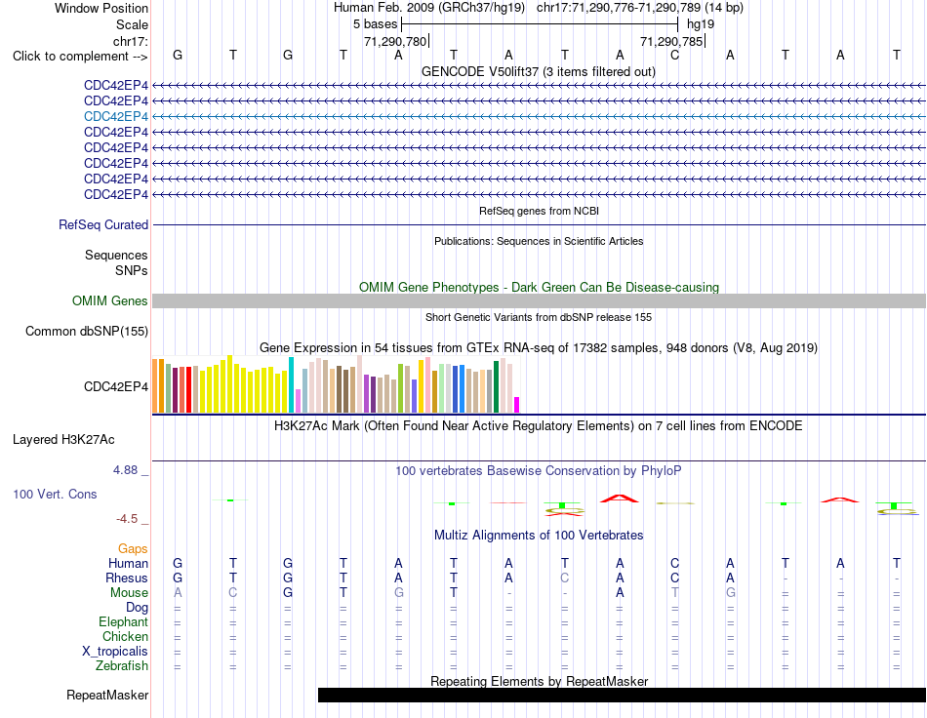
Task: Click the Rhesus alignment row label
Action: (127, 578)
